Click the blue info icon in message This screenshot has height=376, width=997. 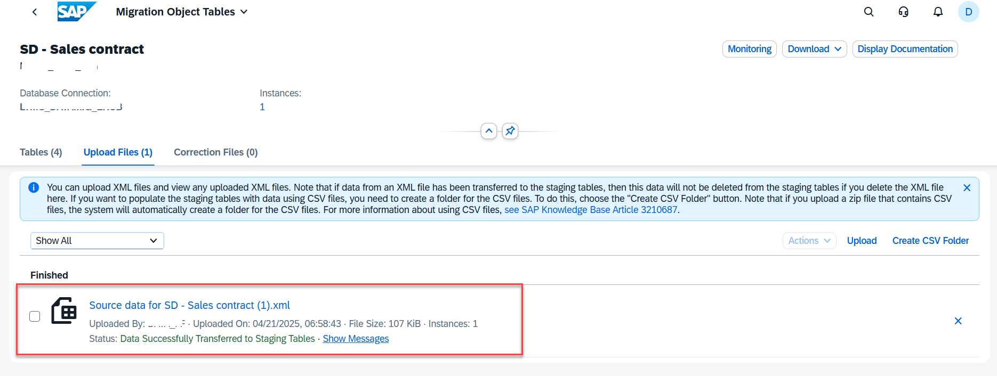click(34, 187)
